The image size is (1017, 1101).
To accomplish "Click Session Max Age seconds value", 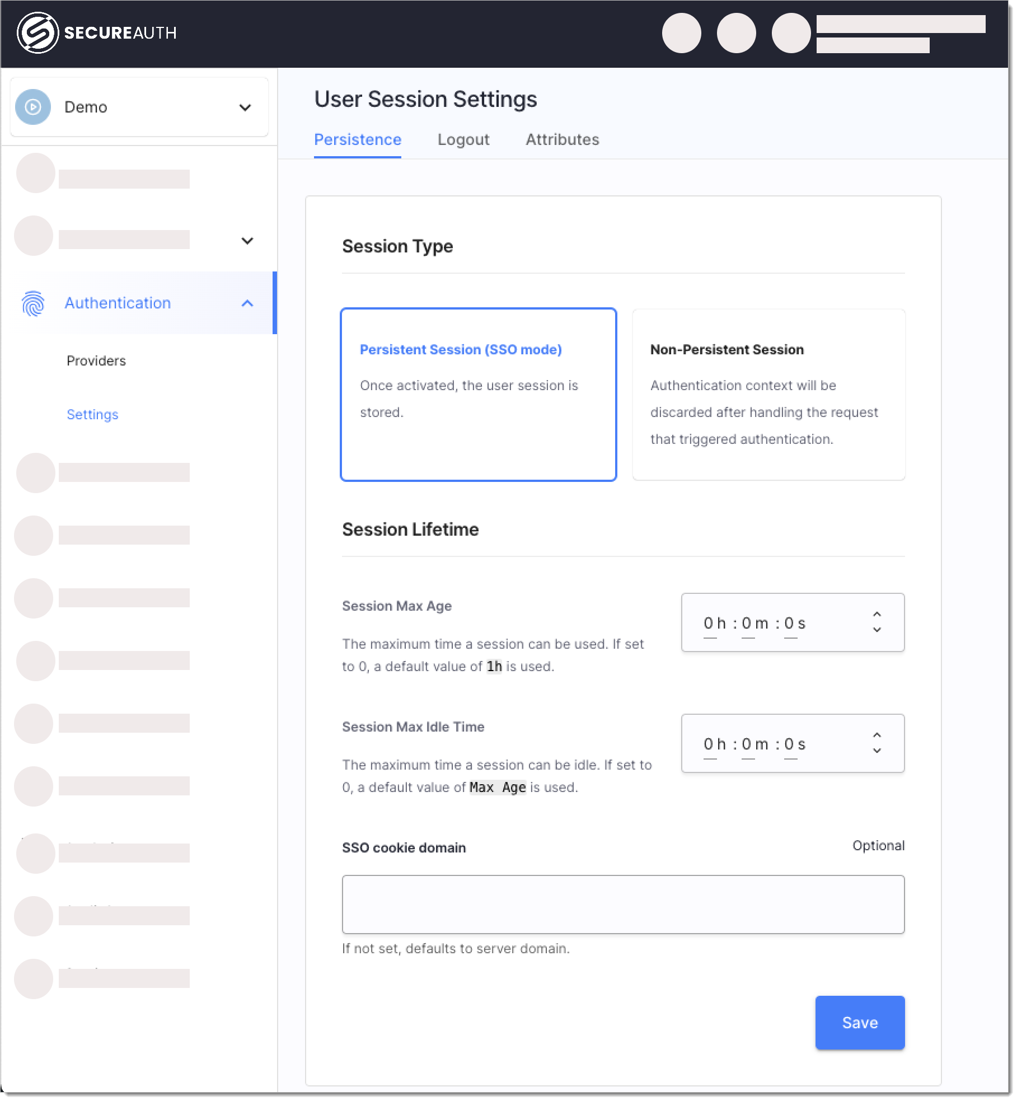I will point(789,624).
